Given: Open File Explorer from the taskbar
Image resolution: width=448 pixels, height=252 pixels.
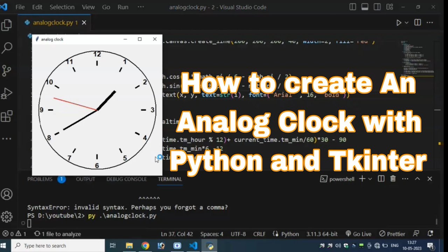Looking at the screenshot, I should [129, 246].
